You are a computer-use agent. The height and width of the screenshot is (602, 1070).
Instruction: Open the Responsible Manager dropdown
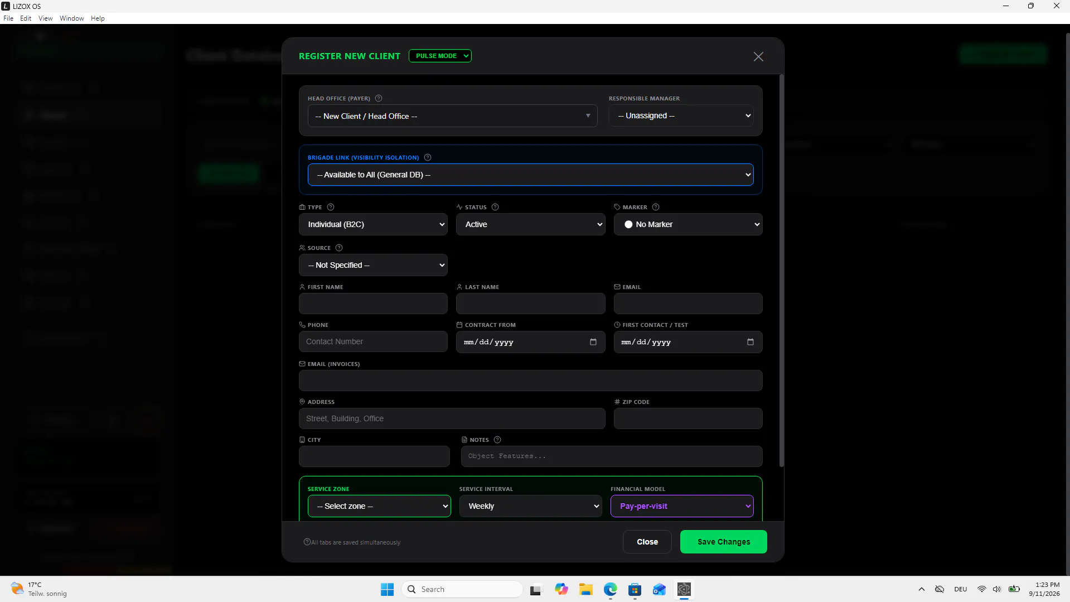coord(681,115)
